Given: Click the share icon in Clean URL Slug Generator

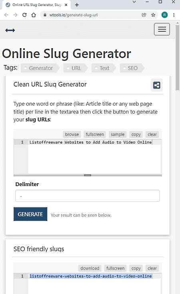Looking at the screenshot, I should click(157, 85).
